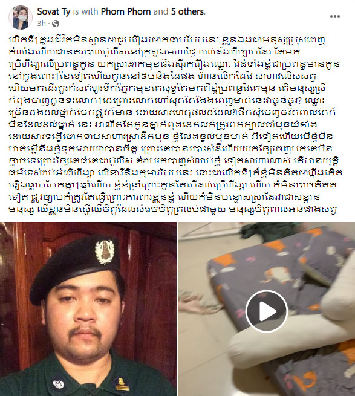This screenshot has height=396, width=355.
Task: Click the shoulder rank insignia on the green uniform
Action: pyautogui.click(x=121, y=383)
